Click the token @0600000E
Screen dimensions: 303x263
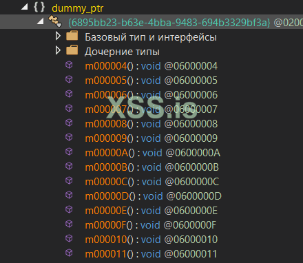point(191,211)
